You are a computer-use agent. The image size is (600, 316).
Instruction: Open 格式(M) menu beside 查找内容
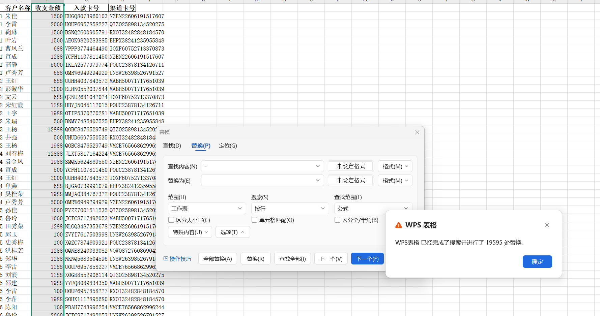pyautogui.click(x=395, y=166)
